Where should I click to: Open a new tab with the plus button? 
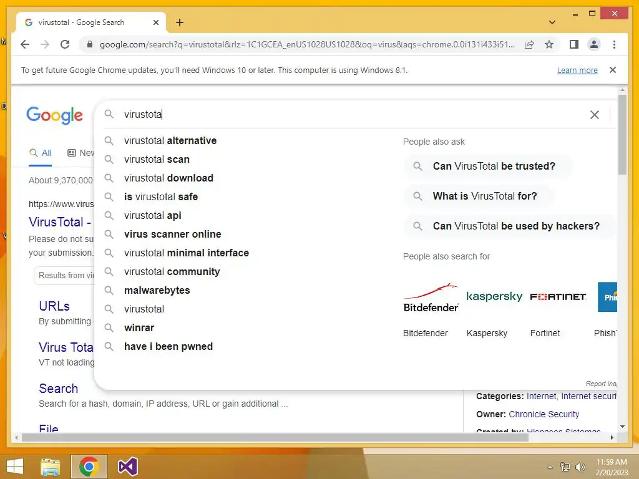pos(180,22)
